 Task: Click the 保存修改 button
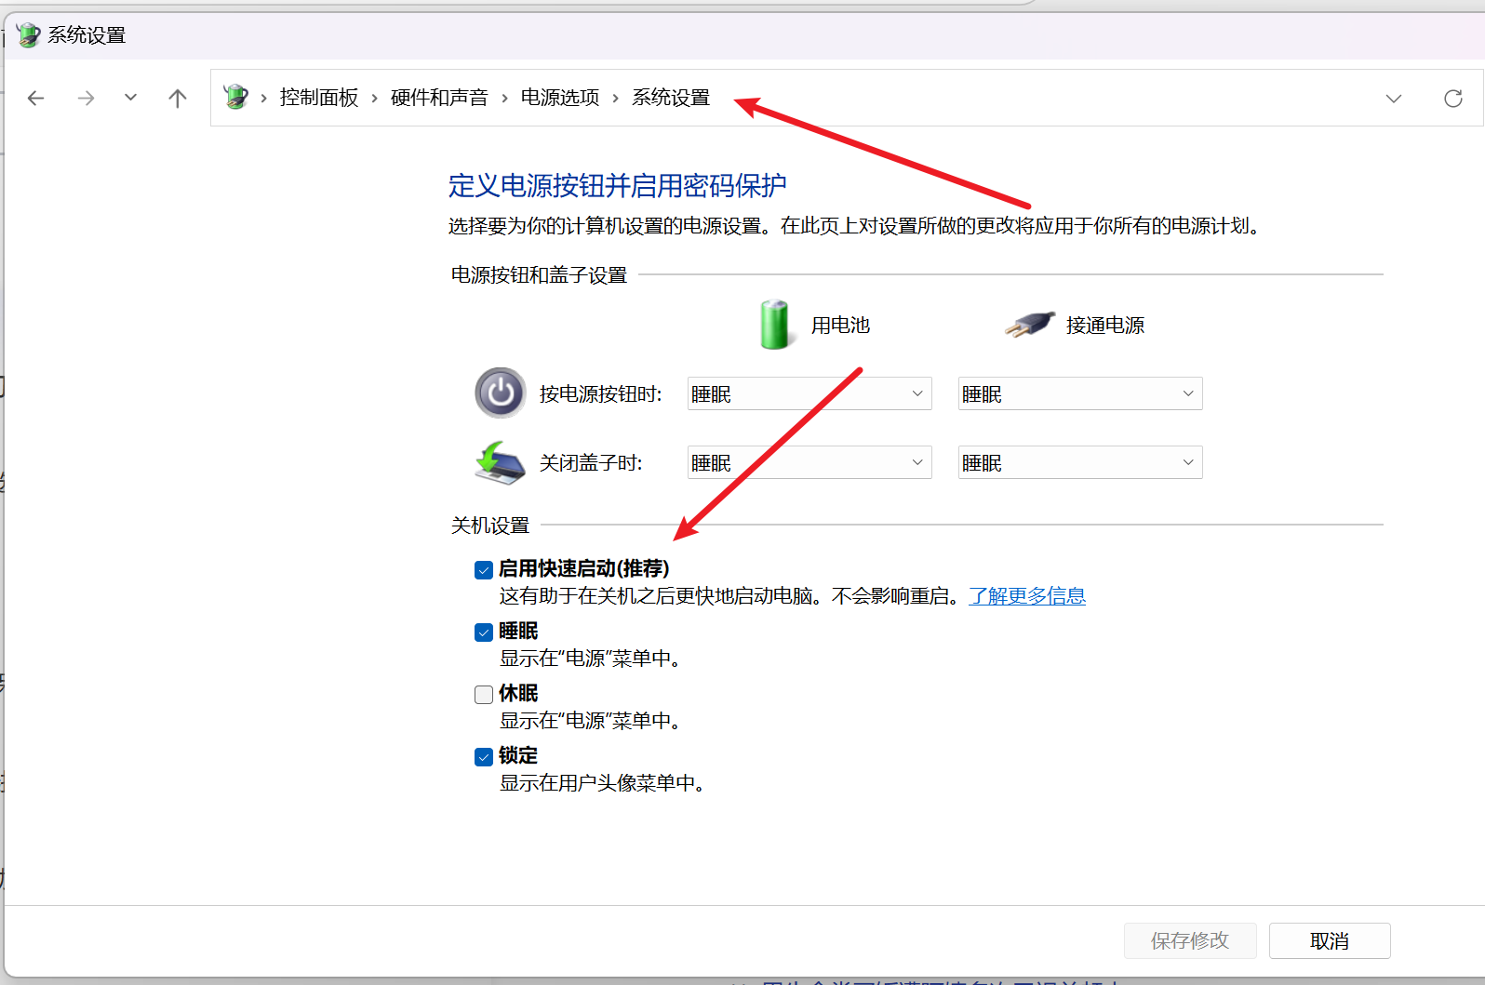pos(1190,940)
